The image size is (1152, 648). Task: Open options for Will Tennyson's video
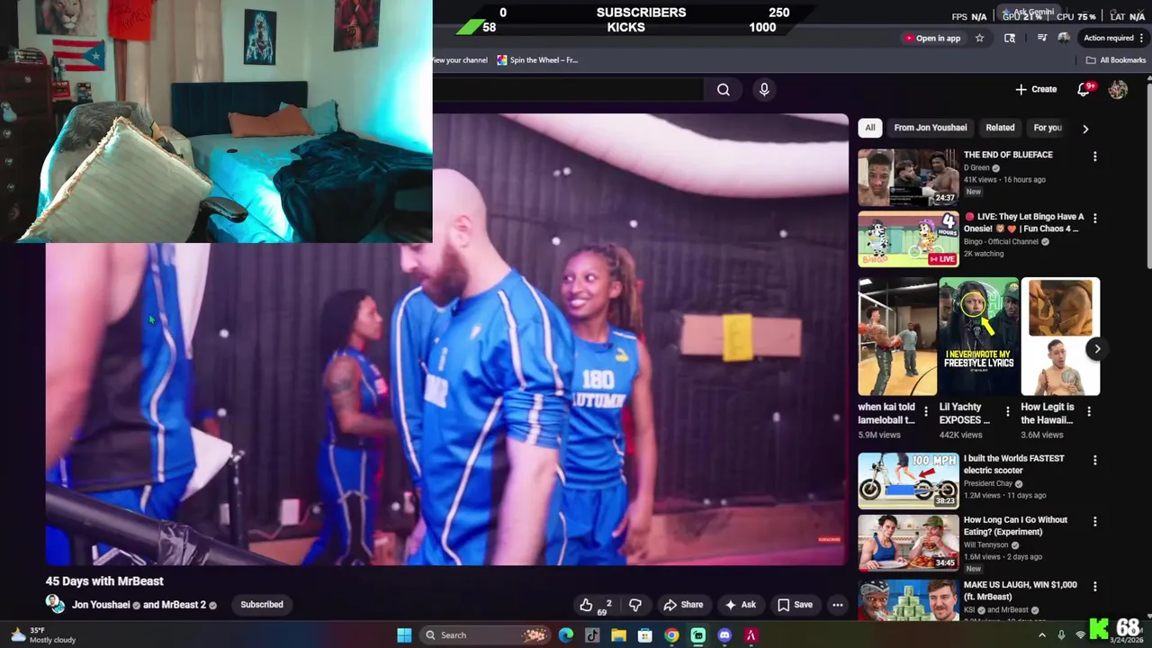(x=1094, y=522)
